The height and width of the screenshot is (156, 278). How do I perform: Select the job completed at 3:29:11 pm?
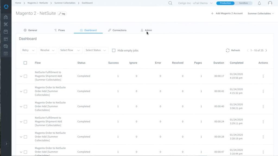[x=25, y=122]
